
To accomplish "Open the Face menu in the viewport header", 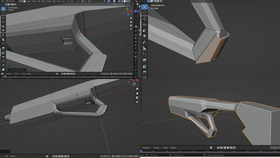I will (59, 1).
